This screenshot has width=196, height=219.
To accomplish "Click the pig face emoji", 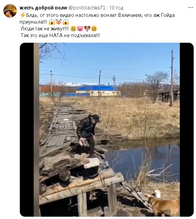I will point(80,29).
